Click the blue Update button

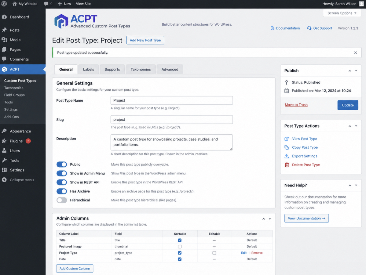pos(348,105)
